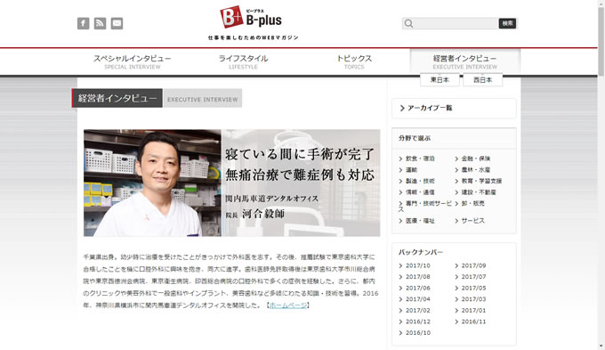Open back number 2017/08

point(418,277)
